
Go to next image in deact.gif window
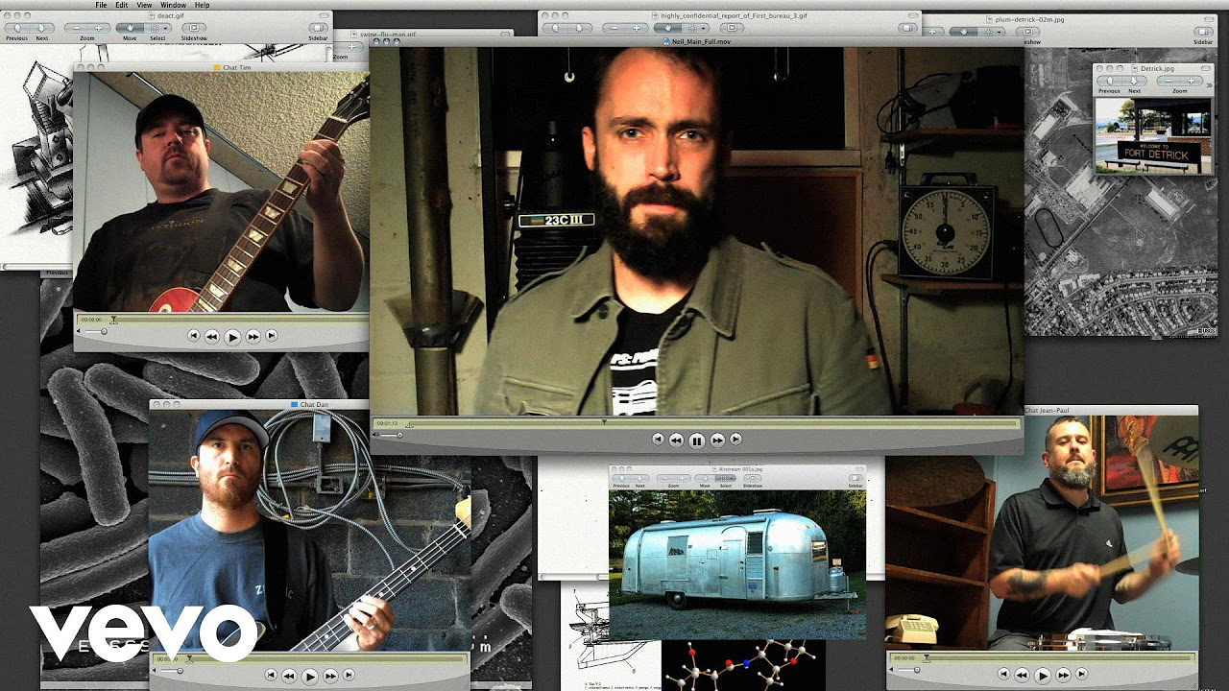coord(41,29)
